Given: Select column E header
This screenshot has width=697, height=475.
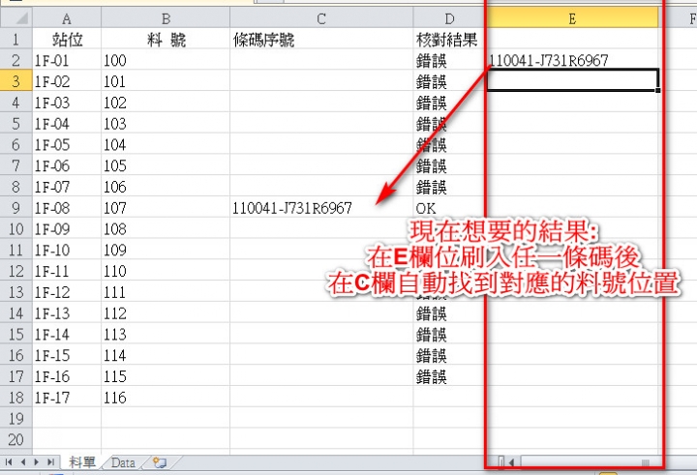Looking at the screenshot, I should tap(572, 18).
